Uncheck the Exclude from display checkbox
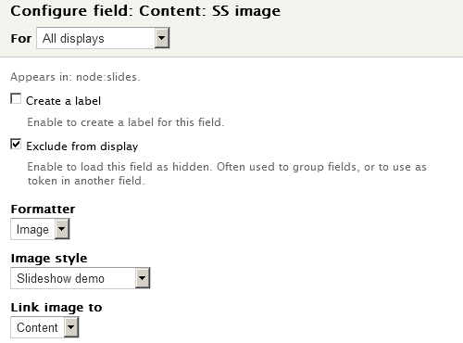Viewport: 463px width, 343px height. (x=16, y=144)
